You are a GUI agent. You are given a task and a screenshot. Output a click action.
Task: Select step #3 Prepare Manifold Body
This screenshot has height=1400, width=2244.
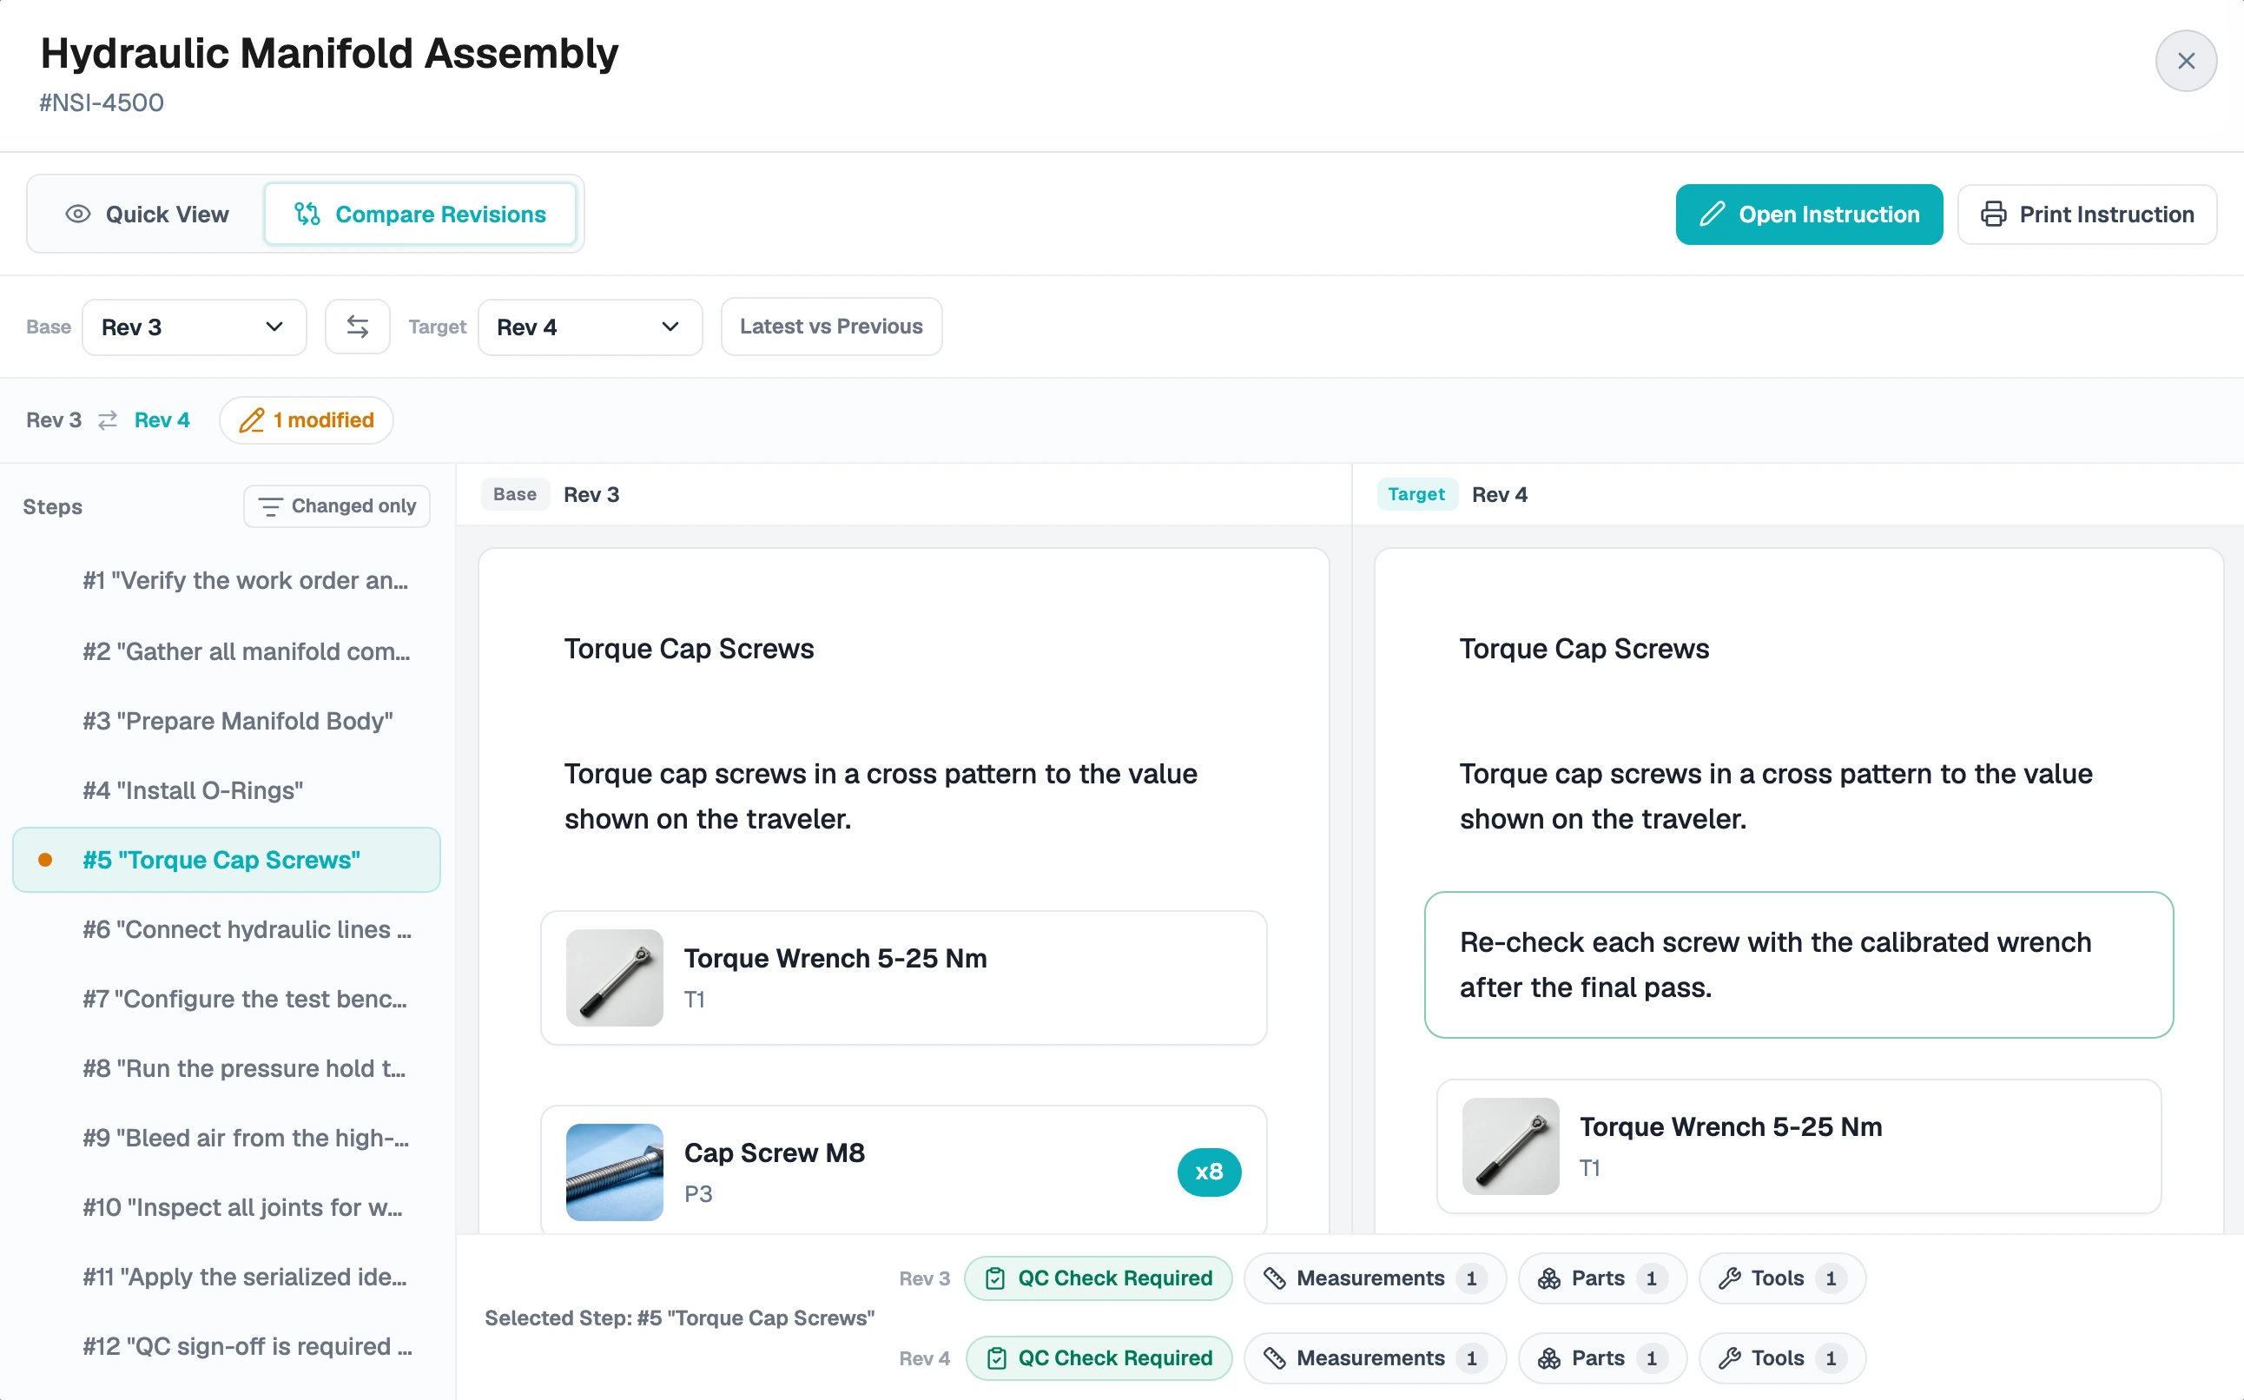tap(226, 720)
